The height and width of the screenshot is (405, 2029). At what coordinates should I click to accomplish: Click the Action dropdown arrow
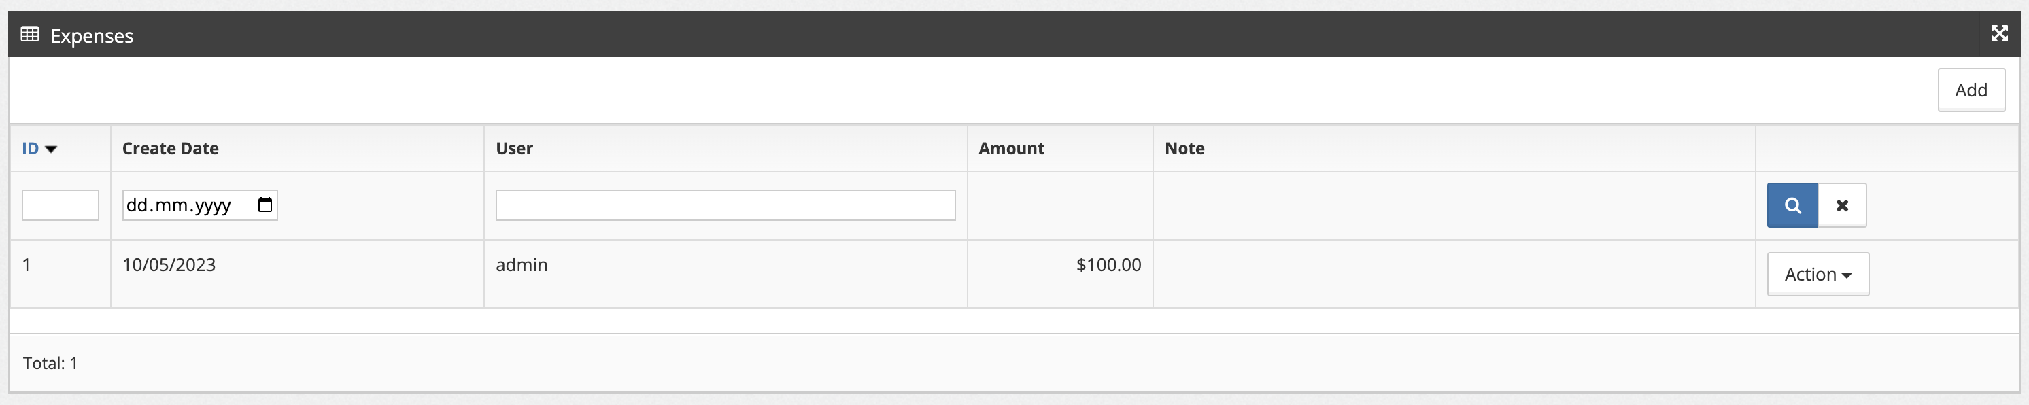tap(1847, 275)
